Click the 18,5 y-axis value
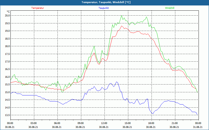Screen dimensions: 209x130 pyautogui.click(x=8, y=38)
